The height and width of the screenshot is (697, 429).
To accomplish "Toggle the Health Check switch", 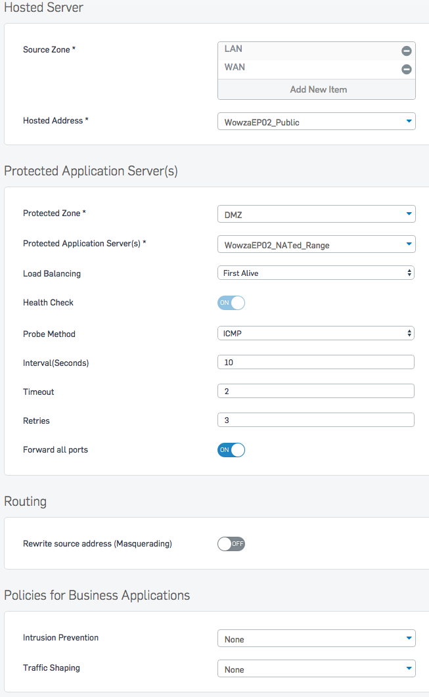I will [231, 303].
